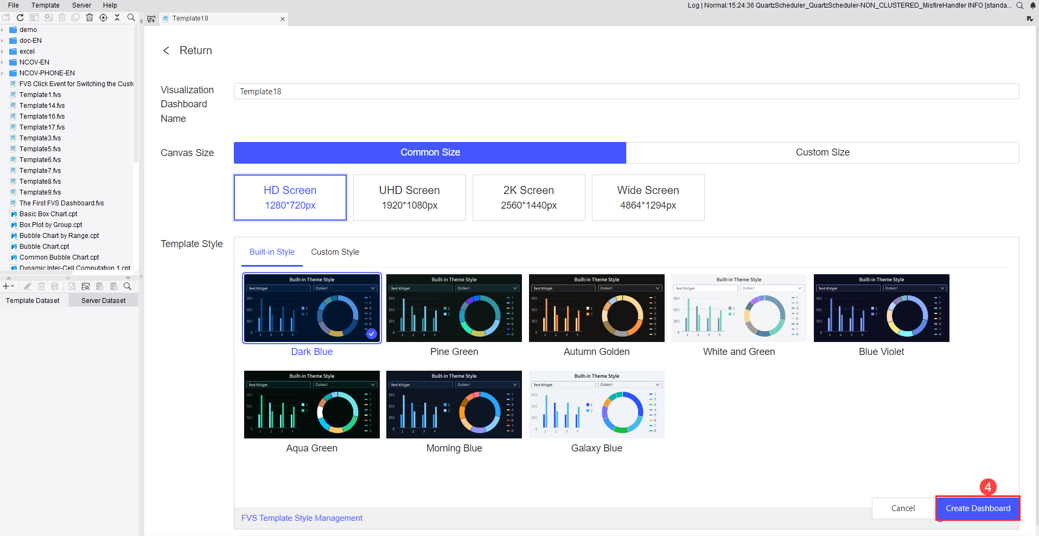Image resolution: width=1039 pixels, height=536 pixels.
Task: Open the add dataset dropdown arrow
Action: click(12, 286)
